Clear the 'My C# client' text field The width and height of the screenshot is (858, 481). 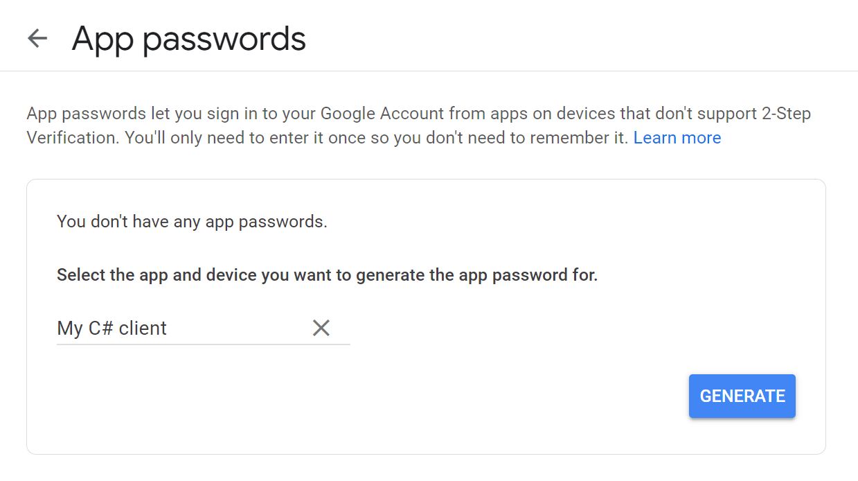coord(321,328)
